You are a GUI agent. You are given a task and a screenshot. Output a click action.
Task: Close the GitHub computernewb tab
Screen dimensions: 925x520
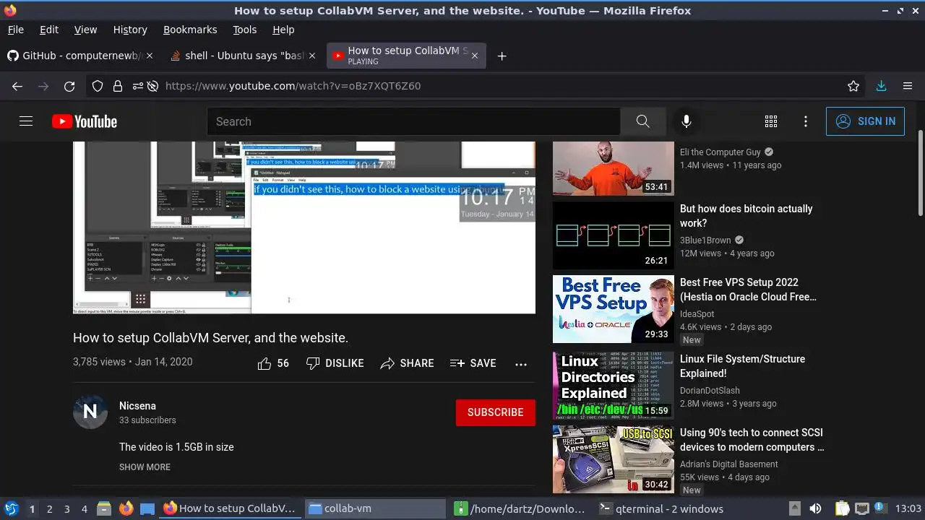(x=150, y=56)
